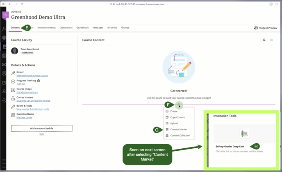Click Edit display settings link

click(27, 92)
